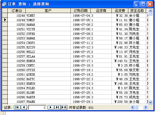
Task: Jump to the last record
Action: [57, 107]
